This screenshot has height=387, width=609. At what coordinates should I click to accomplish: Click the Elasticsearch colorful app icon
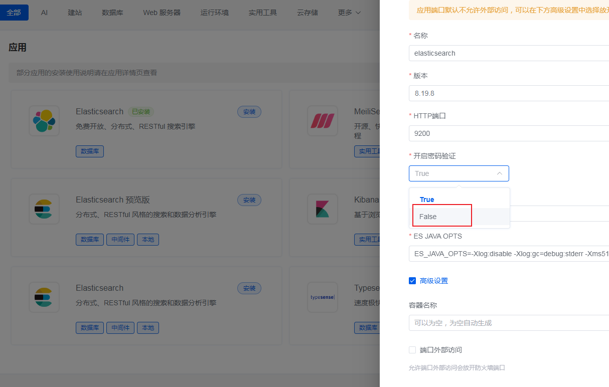(44, 121)
